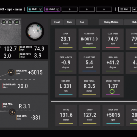This screenshot has height=137, width=137.
Task: Select the SIDE SPIN L 331 tile
Action: (x=66, y=87)
